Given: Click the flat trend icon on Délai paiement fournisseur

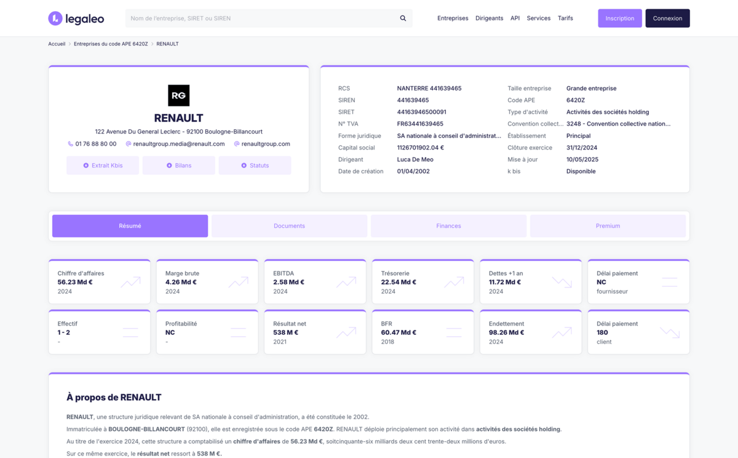Looking at the screenshot, I should click(x=670, y=283).
